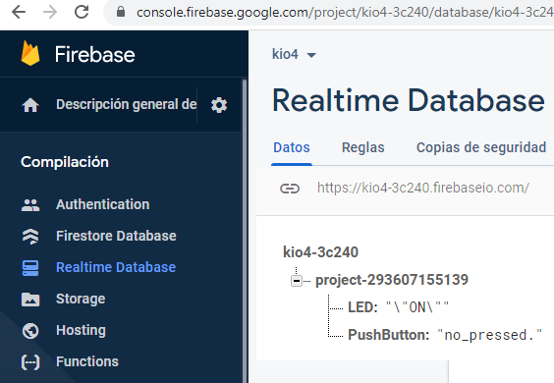Click the padlock site security icon
554x383 pixels.
[x=121, y=12]
